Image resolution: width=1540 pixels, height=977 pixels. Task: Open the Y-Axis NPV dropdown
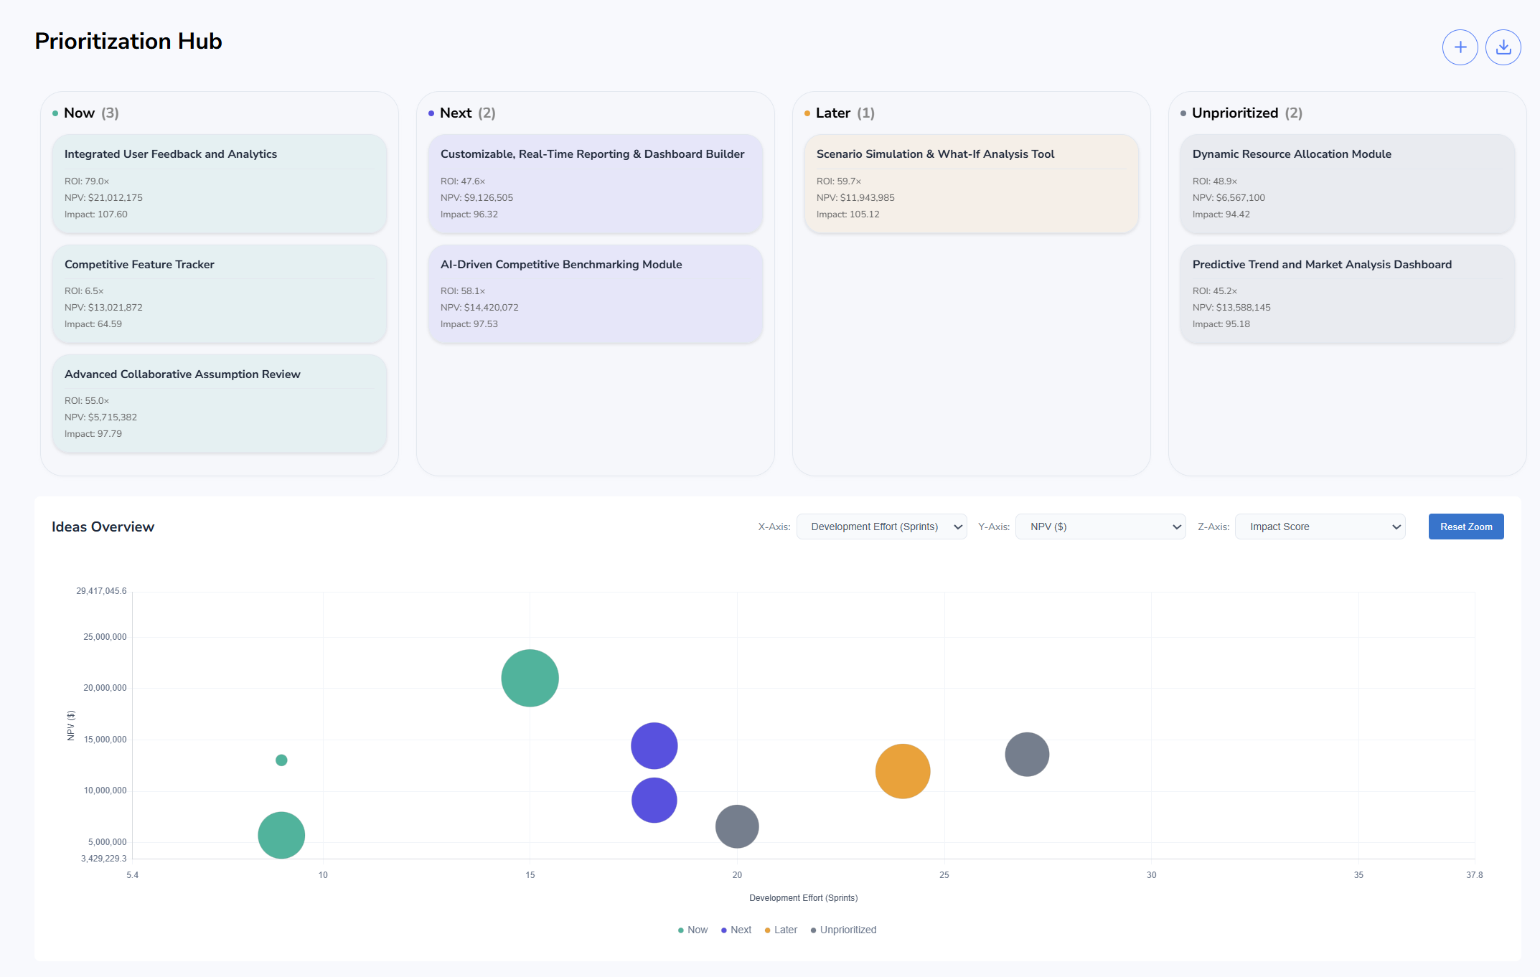click(x=1100, y=527)
